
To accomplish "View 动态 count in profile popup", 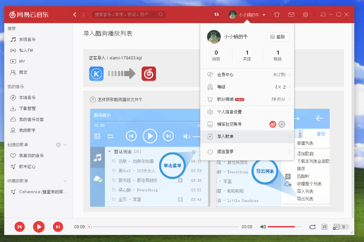I will (x=216, y=55).
